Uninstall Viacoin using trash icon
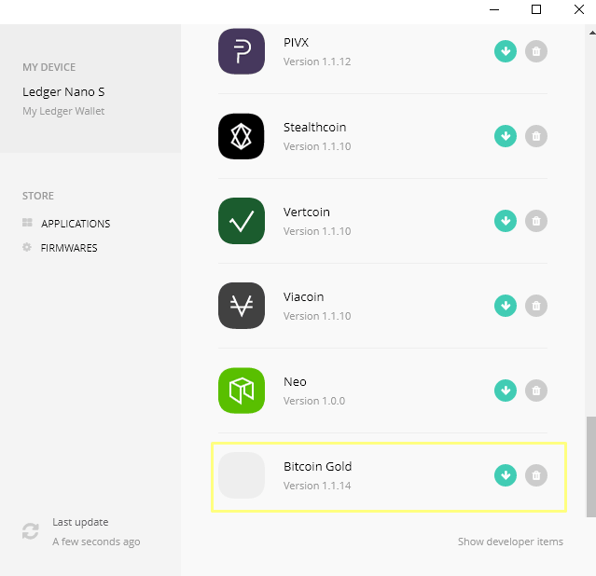 tap(535, 306)
